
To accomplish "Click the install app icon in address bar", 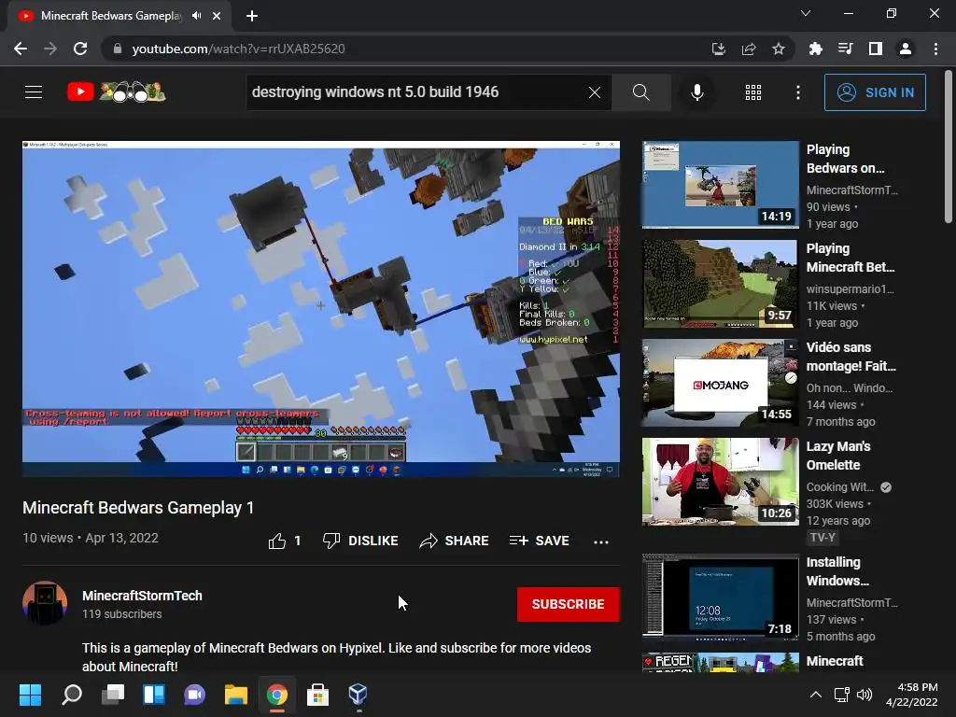I will coord(719,49).
